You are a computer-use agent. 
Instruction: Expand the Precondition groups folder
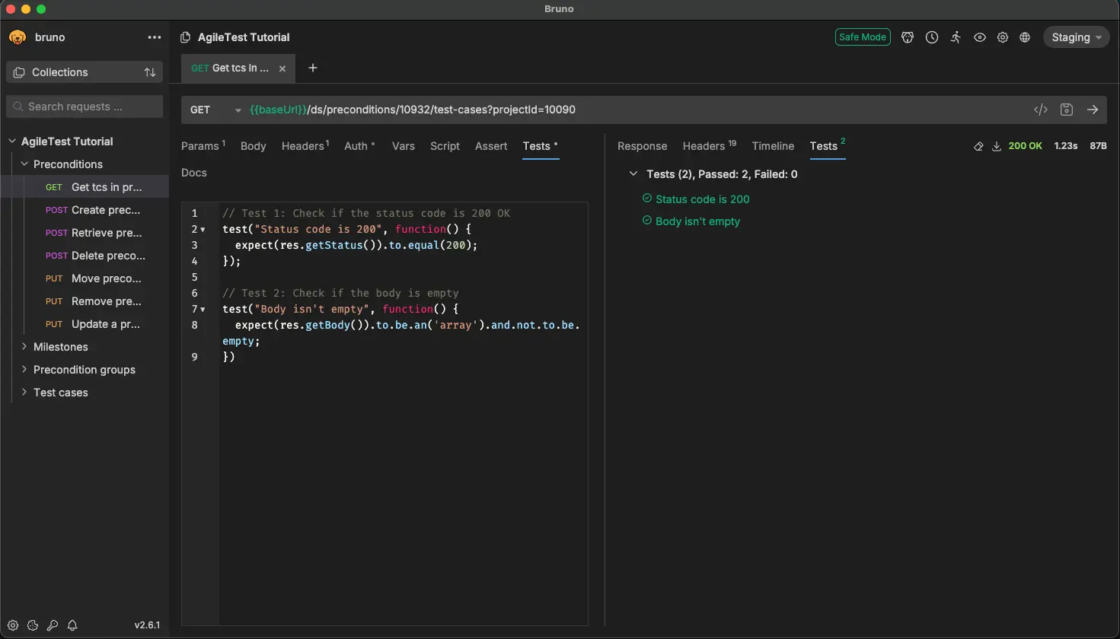(24, 370)
